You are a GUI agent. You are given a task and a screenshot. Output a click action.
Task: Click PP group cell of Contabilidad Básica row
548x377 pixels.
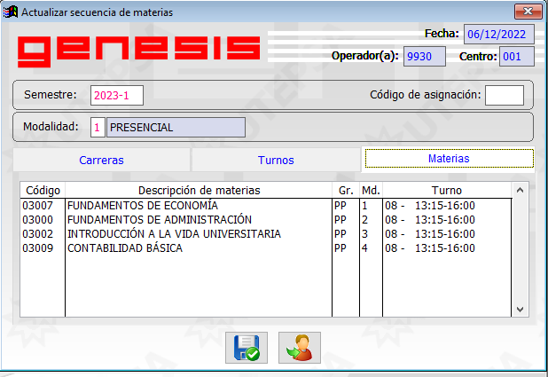point(340,248)
